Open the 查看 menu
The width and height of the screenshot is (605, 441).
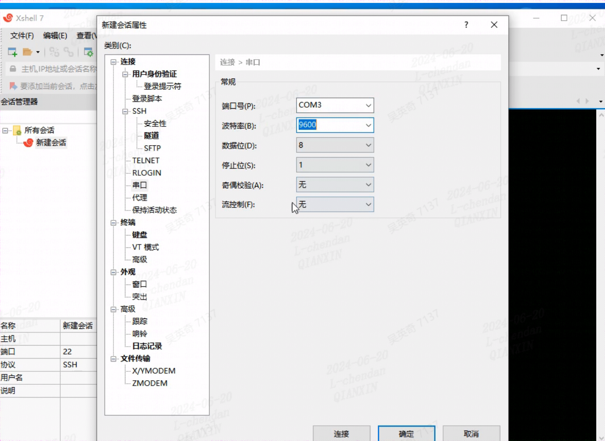click(x=86, y=36)
